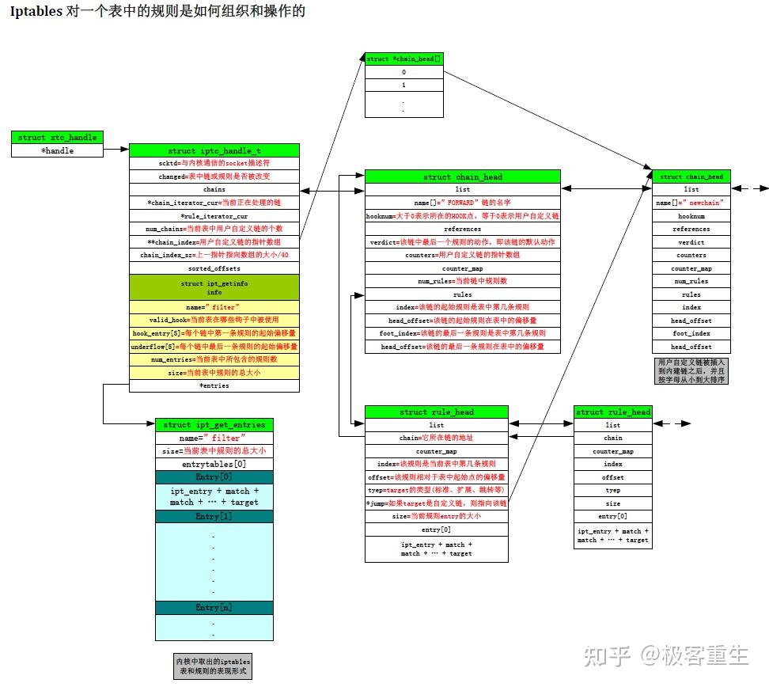Click the *entries link field
This screenshot has width=769, height=687.
pyautogui.click(x=214, y=385)
